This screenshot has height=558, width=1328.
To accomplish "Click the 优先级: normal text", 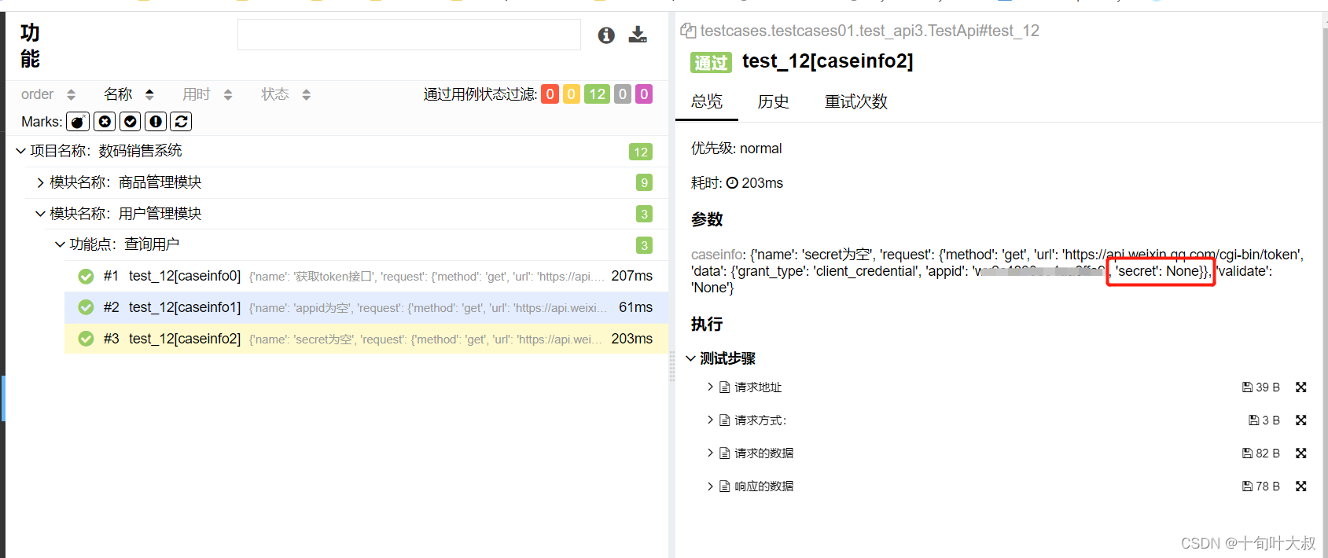I will 737,149.
